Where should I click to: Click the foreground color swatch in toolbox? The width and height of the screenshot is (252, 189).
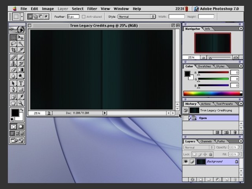(15, 113)
